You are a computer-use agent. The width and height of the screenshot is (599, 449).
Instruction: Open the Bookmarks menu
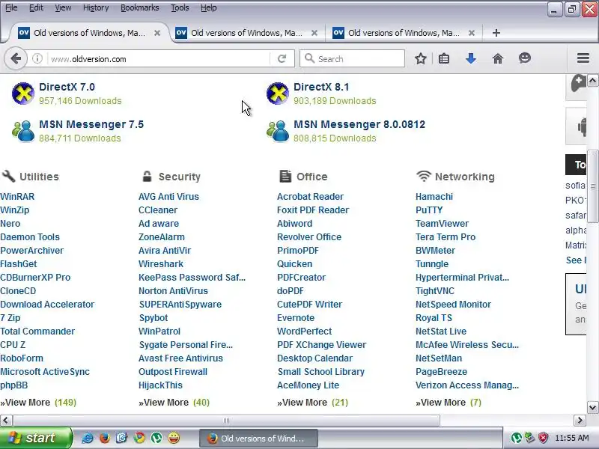tap(140, 7)
